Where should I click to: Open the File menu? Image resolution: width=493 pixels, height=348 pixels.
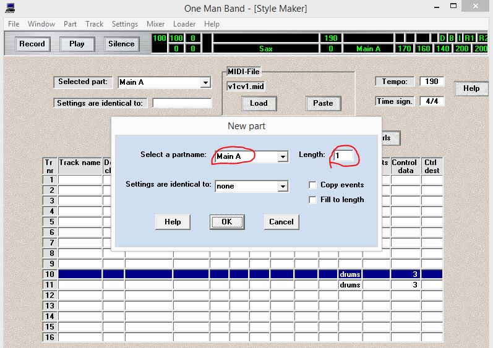coord(14,24)
